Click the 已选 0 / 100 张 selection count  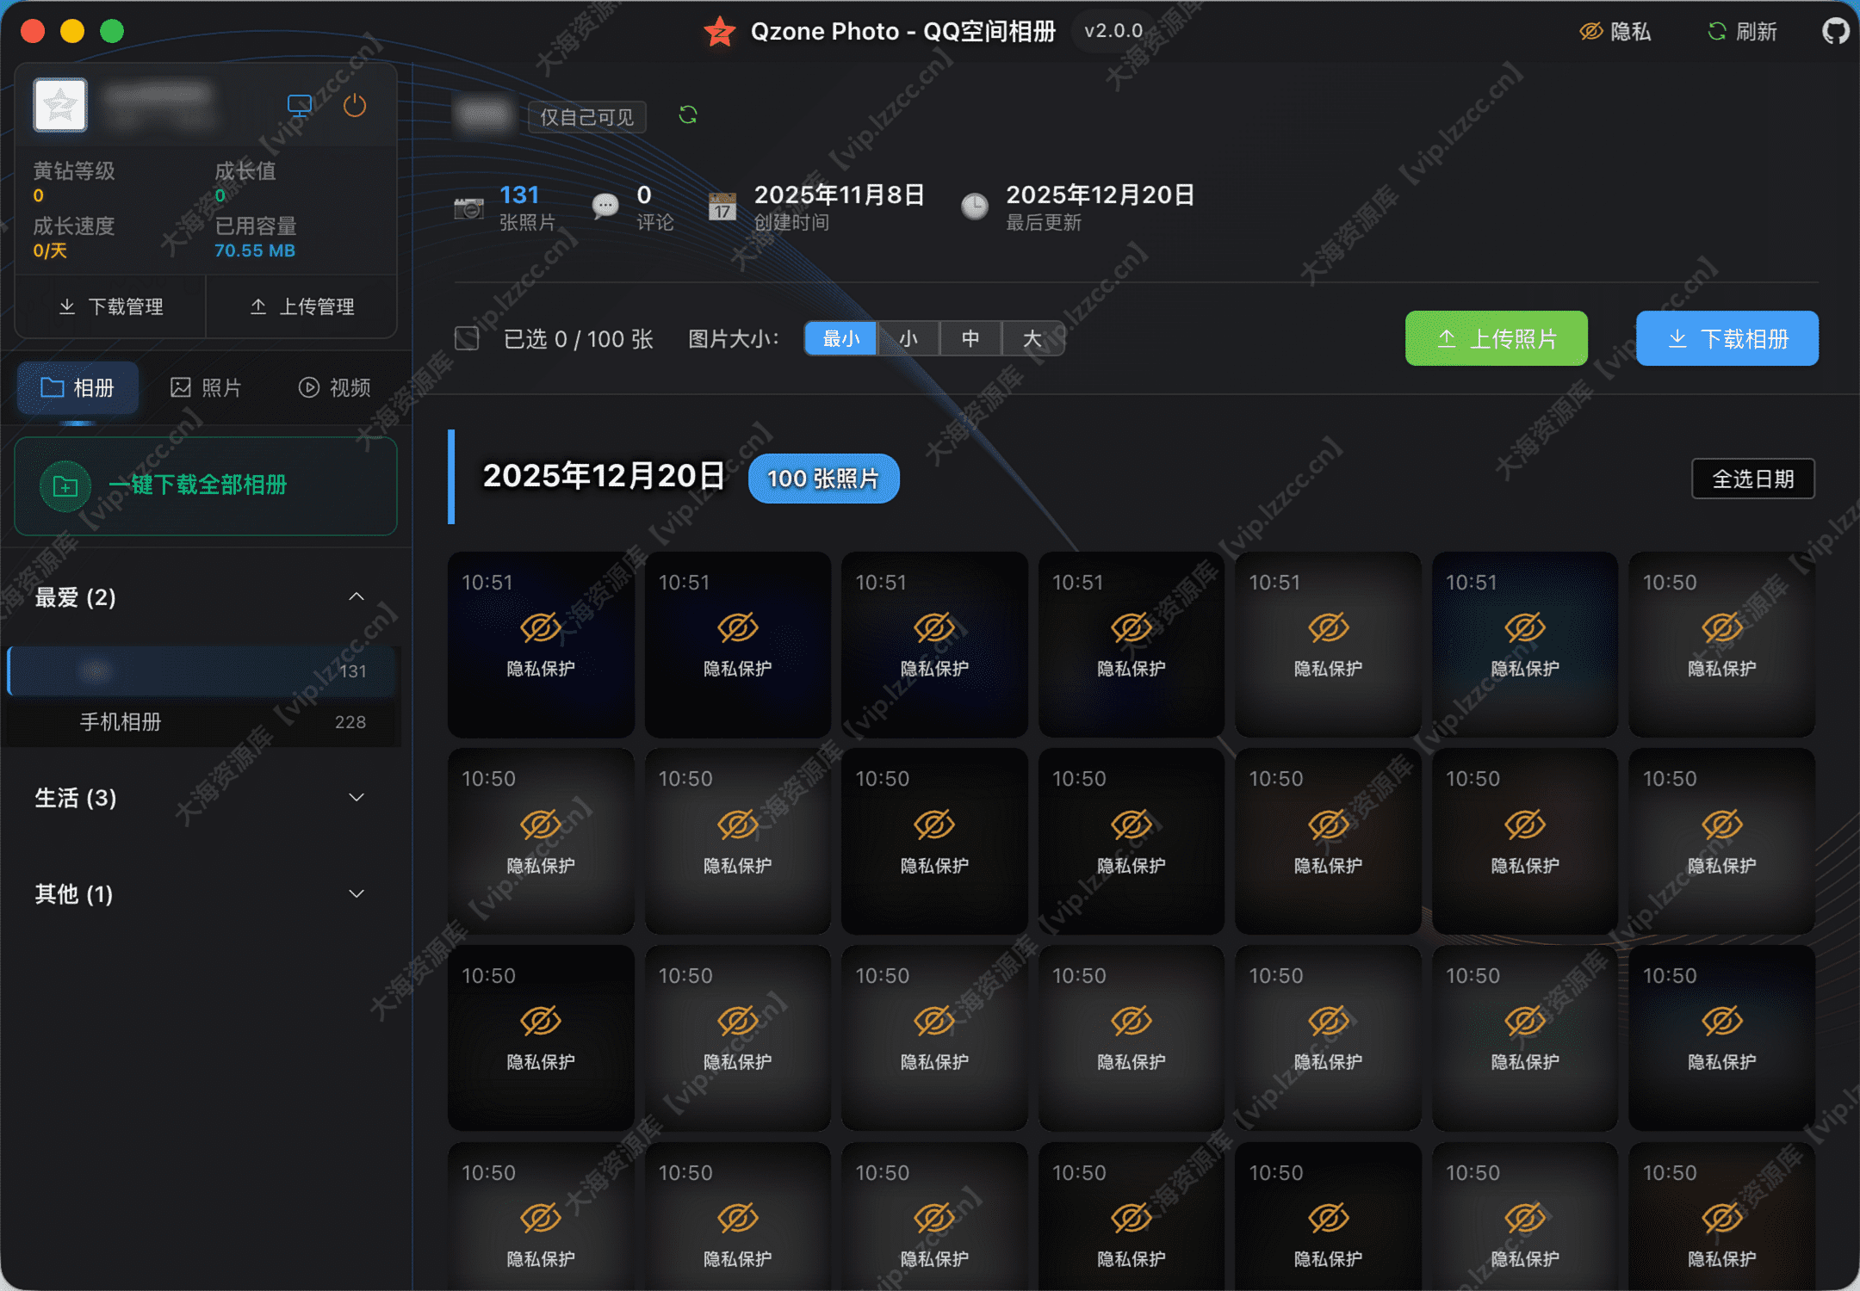click(x=578, y=339)
